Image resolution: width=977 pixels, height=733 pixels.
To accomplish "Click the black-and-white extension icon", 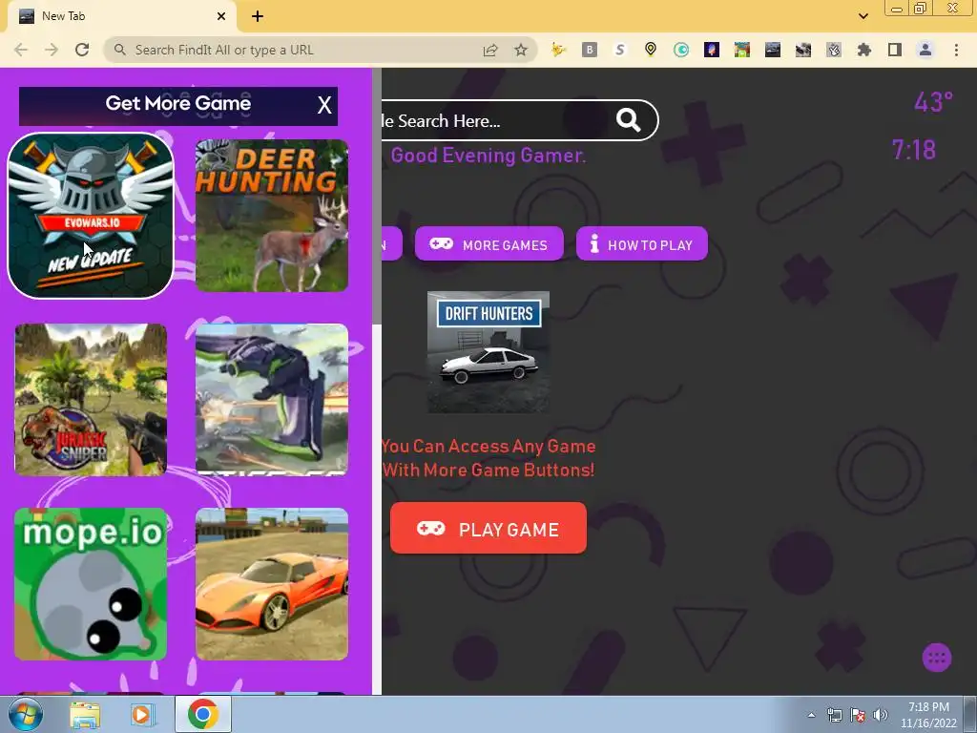I will [x=803, y=50].
